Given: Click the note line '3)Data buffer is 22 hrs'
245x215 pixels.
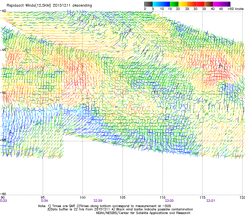Looking at the screenshot, I should [120, 209].
